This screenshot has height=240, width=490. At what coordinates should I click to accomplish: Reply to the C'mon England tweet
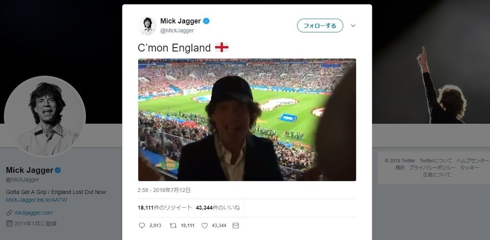(x=142, y=225)
